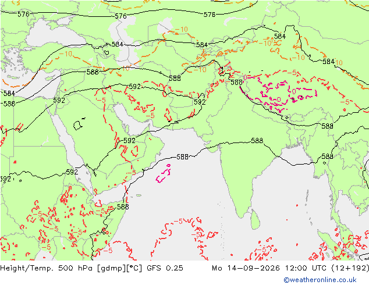Click the orange -10 label near Kazakhstan
The image size is (369, 285).
point(181,30)
